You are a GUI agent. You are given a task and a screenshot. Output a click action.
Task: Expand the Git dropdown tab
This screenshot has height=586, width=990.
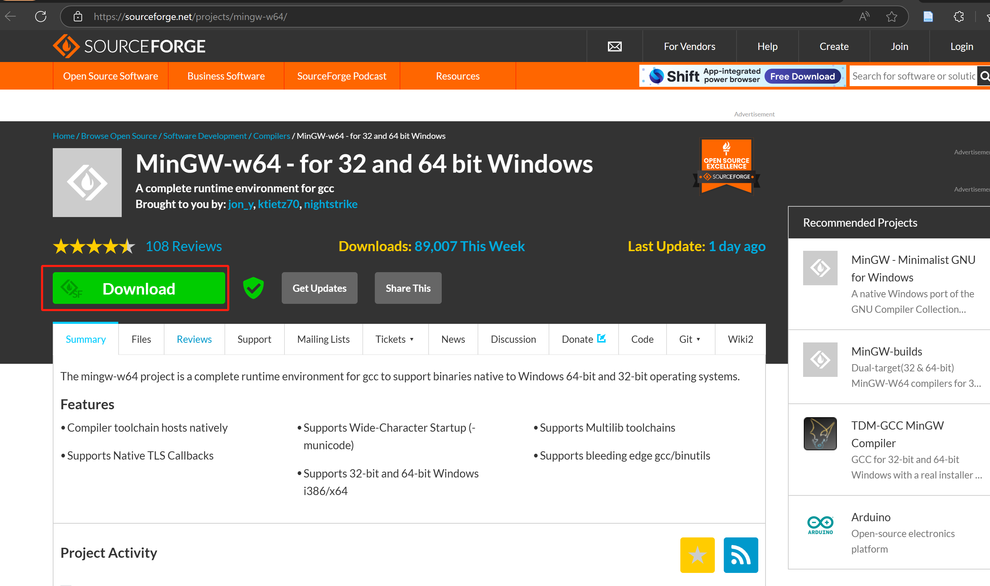coord(690,339)
